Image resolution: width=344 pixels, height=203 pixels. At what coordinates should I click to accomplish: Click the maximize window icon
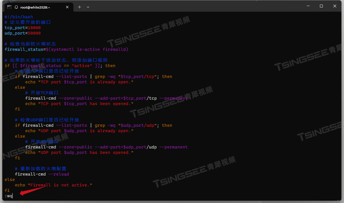[321, 6]
